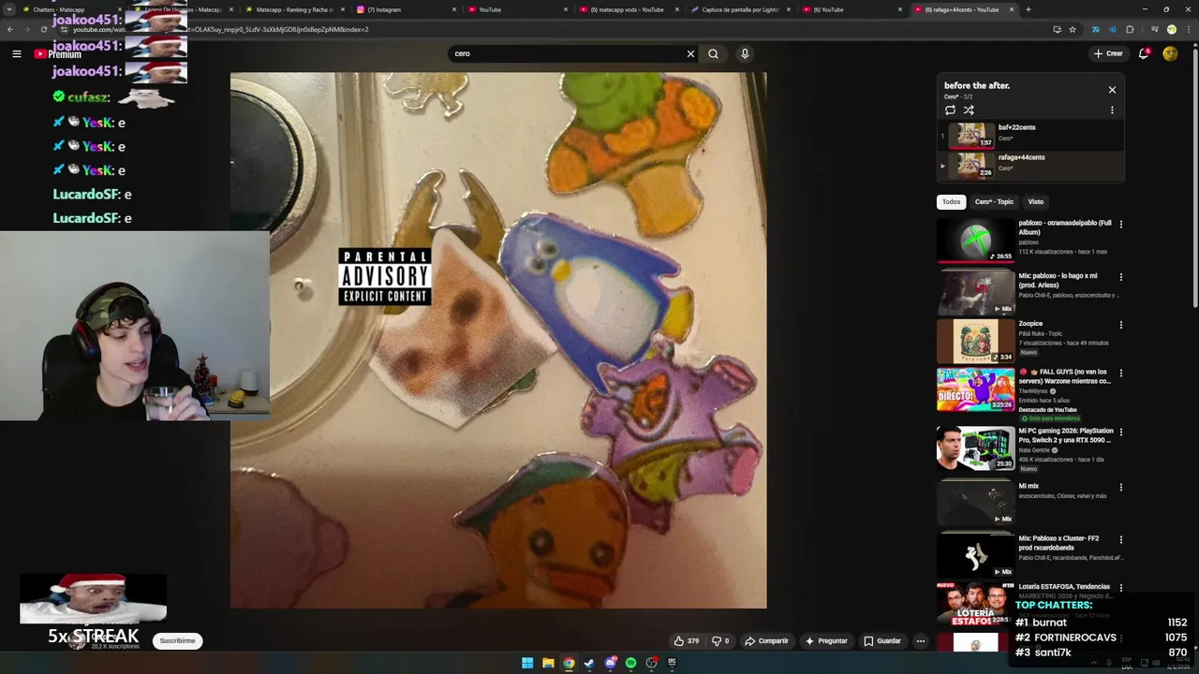The height and width of the screenshot is (674, 1199).
Task: Open the Zoopice video thumbnail
Action: pyautogui.click(x=976, y=342)
